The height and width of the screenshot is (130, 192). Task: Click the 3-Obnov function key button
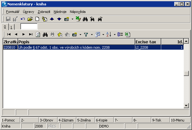click(x=48, y=120)
